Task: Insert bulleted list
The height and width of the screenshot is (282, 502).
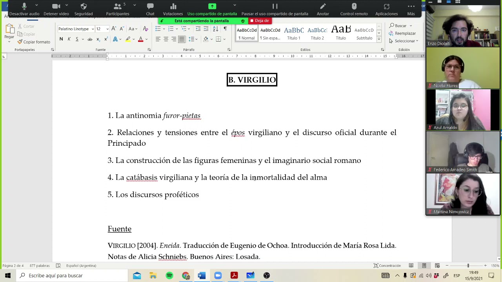Action: point(158,29)
